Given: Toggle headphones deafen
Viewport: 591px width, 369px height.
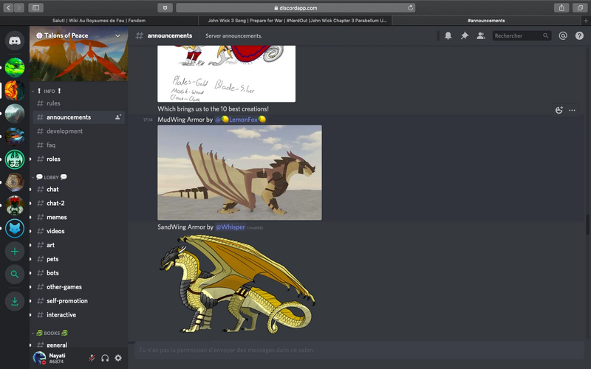Looking at the screenshot, I should pos(105,358).
